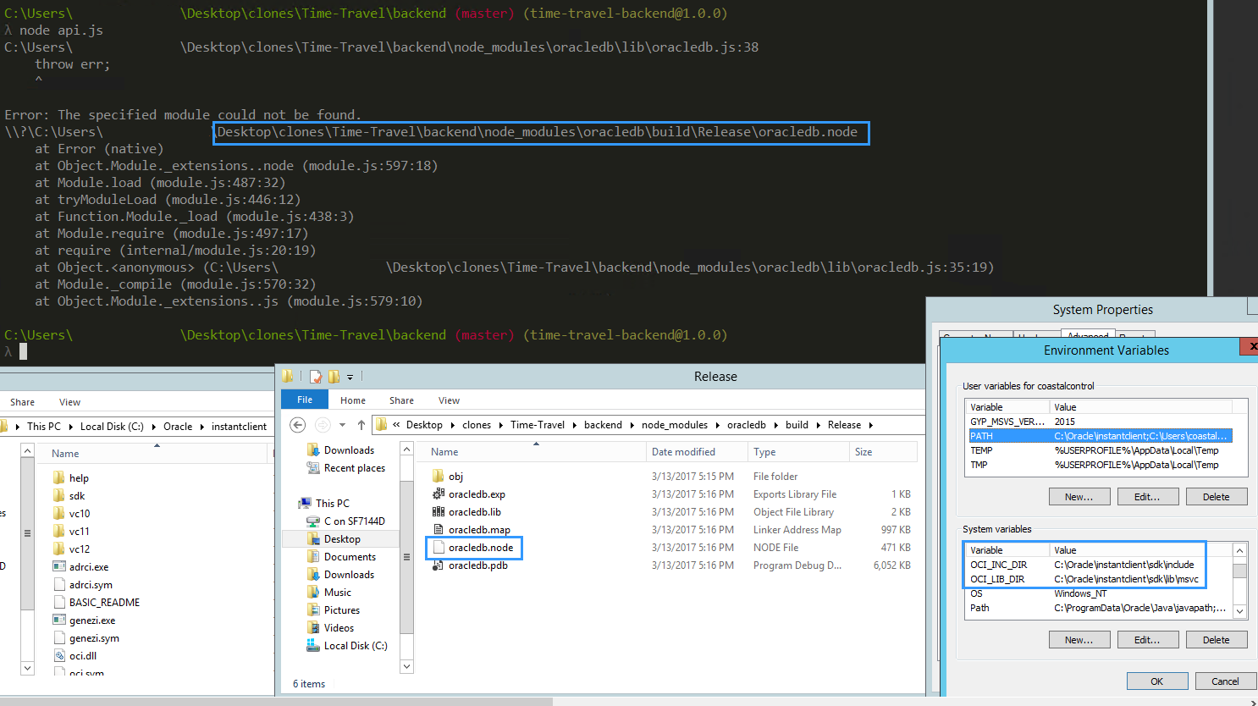The image size is (1258, 706).
Task: Select genezi.exe executable icon
Action: (59, 621)
